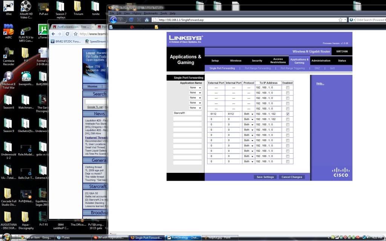386x241 pixels.
Task: Click the Logout link in the Chrome window
Action: click(x=90, y=53)
